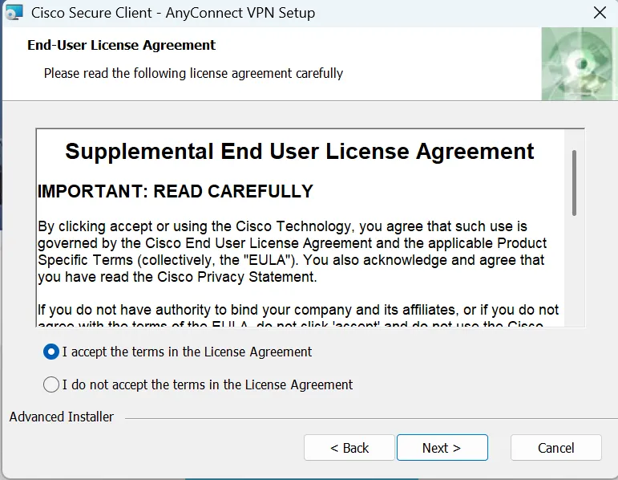The image size is (618, 480).
Task: Click "Please read the following license agreement" subtitle
Action: [x=193, y=73]
